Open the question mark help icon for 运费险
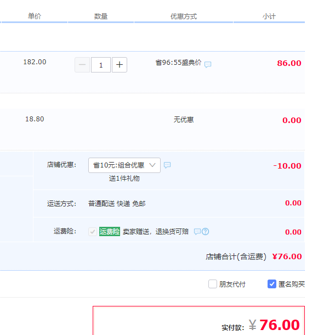Screen dimensions: 335x335 coord(206,232)
